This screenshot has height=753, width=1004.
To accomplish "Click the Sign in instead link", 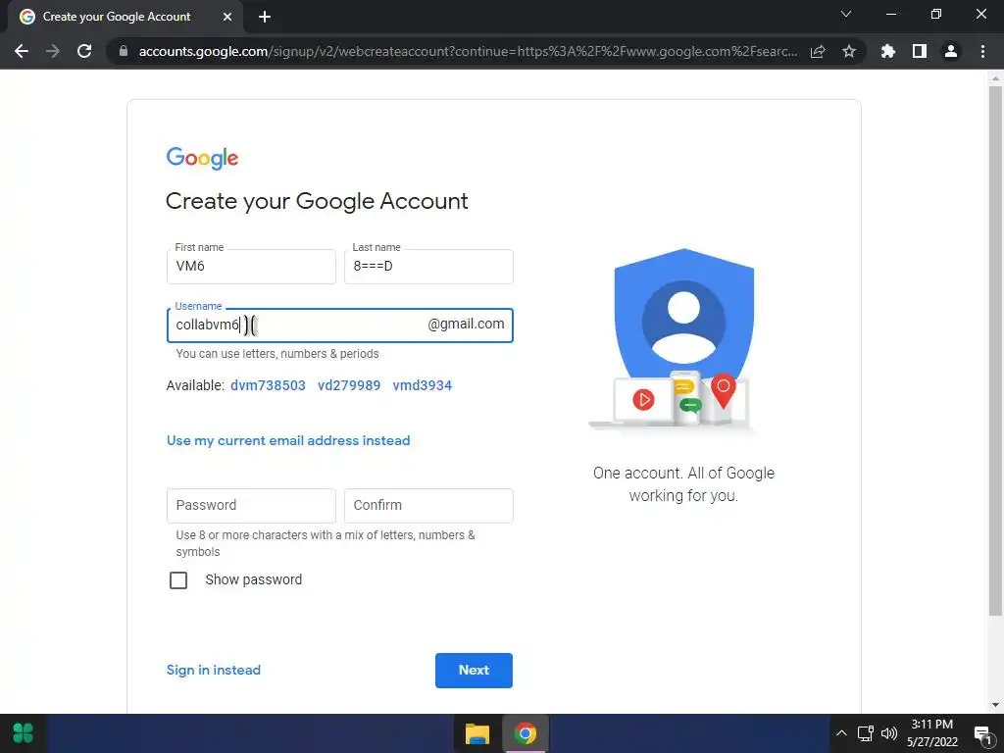I will [x=214, y=670].
